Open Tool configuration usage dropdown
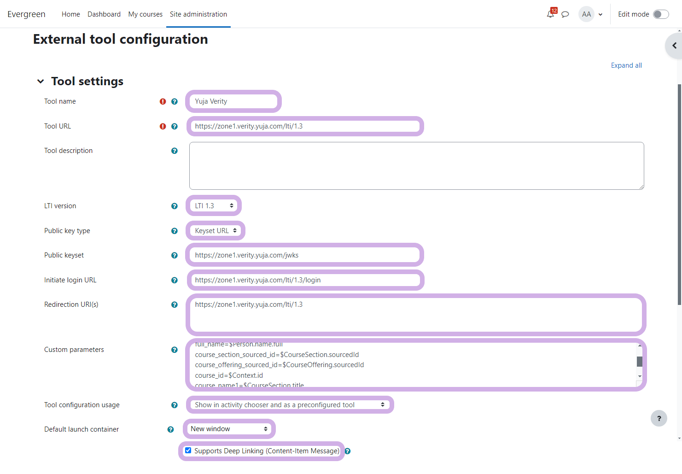The image size is (682, 474). 289,405
